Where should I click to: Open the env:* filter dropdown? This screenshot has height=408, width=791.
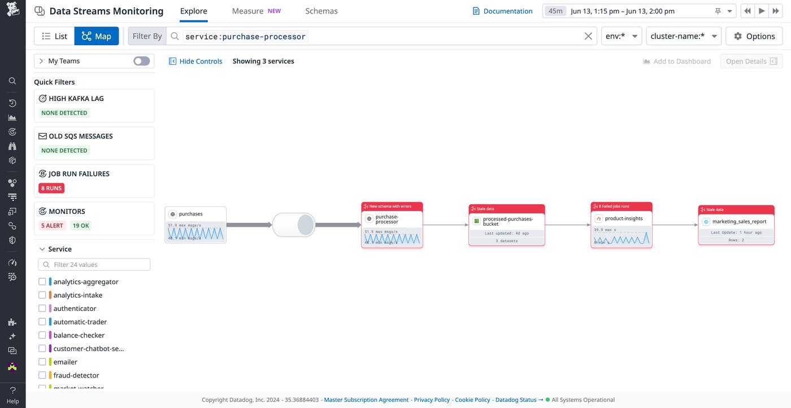(x=621, y=36)
